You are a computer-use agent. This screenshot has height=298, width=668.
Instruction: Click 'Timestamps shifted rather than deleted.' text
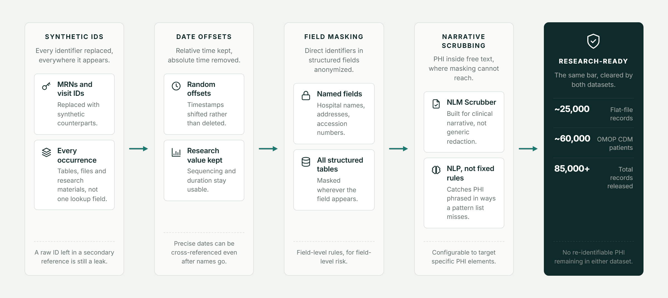(x=207, y=114)
